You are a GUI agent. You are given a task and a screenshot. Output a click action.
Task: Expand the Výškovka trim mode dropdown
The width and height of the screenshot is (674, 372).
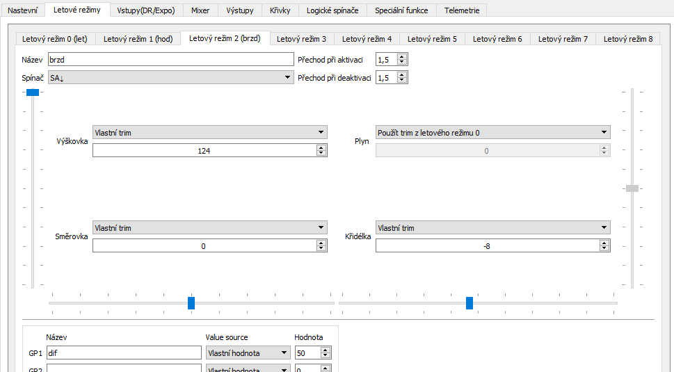click(209, 132)
